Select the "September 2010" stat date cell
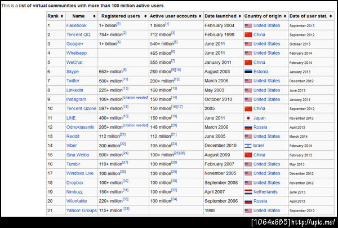 pos(302,211)
